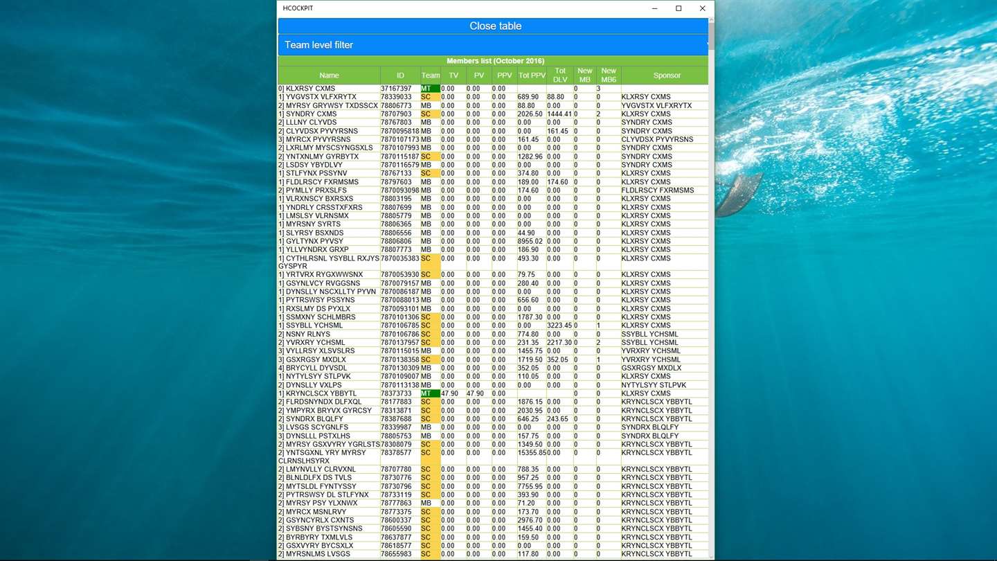
Task: Click the green MT cell of 0] KLXRSY CXMS
Action: pyautogui.click(x=431, y=89)
